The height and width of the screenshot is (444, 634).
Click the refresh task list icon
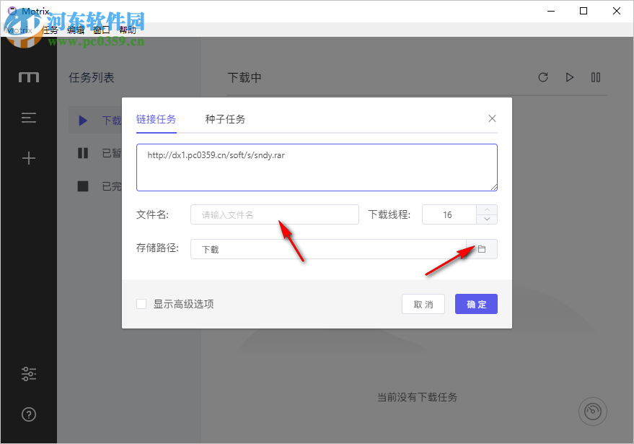(x=543, y=77)
